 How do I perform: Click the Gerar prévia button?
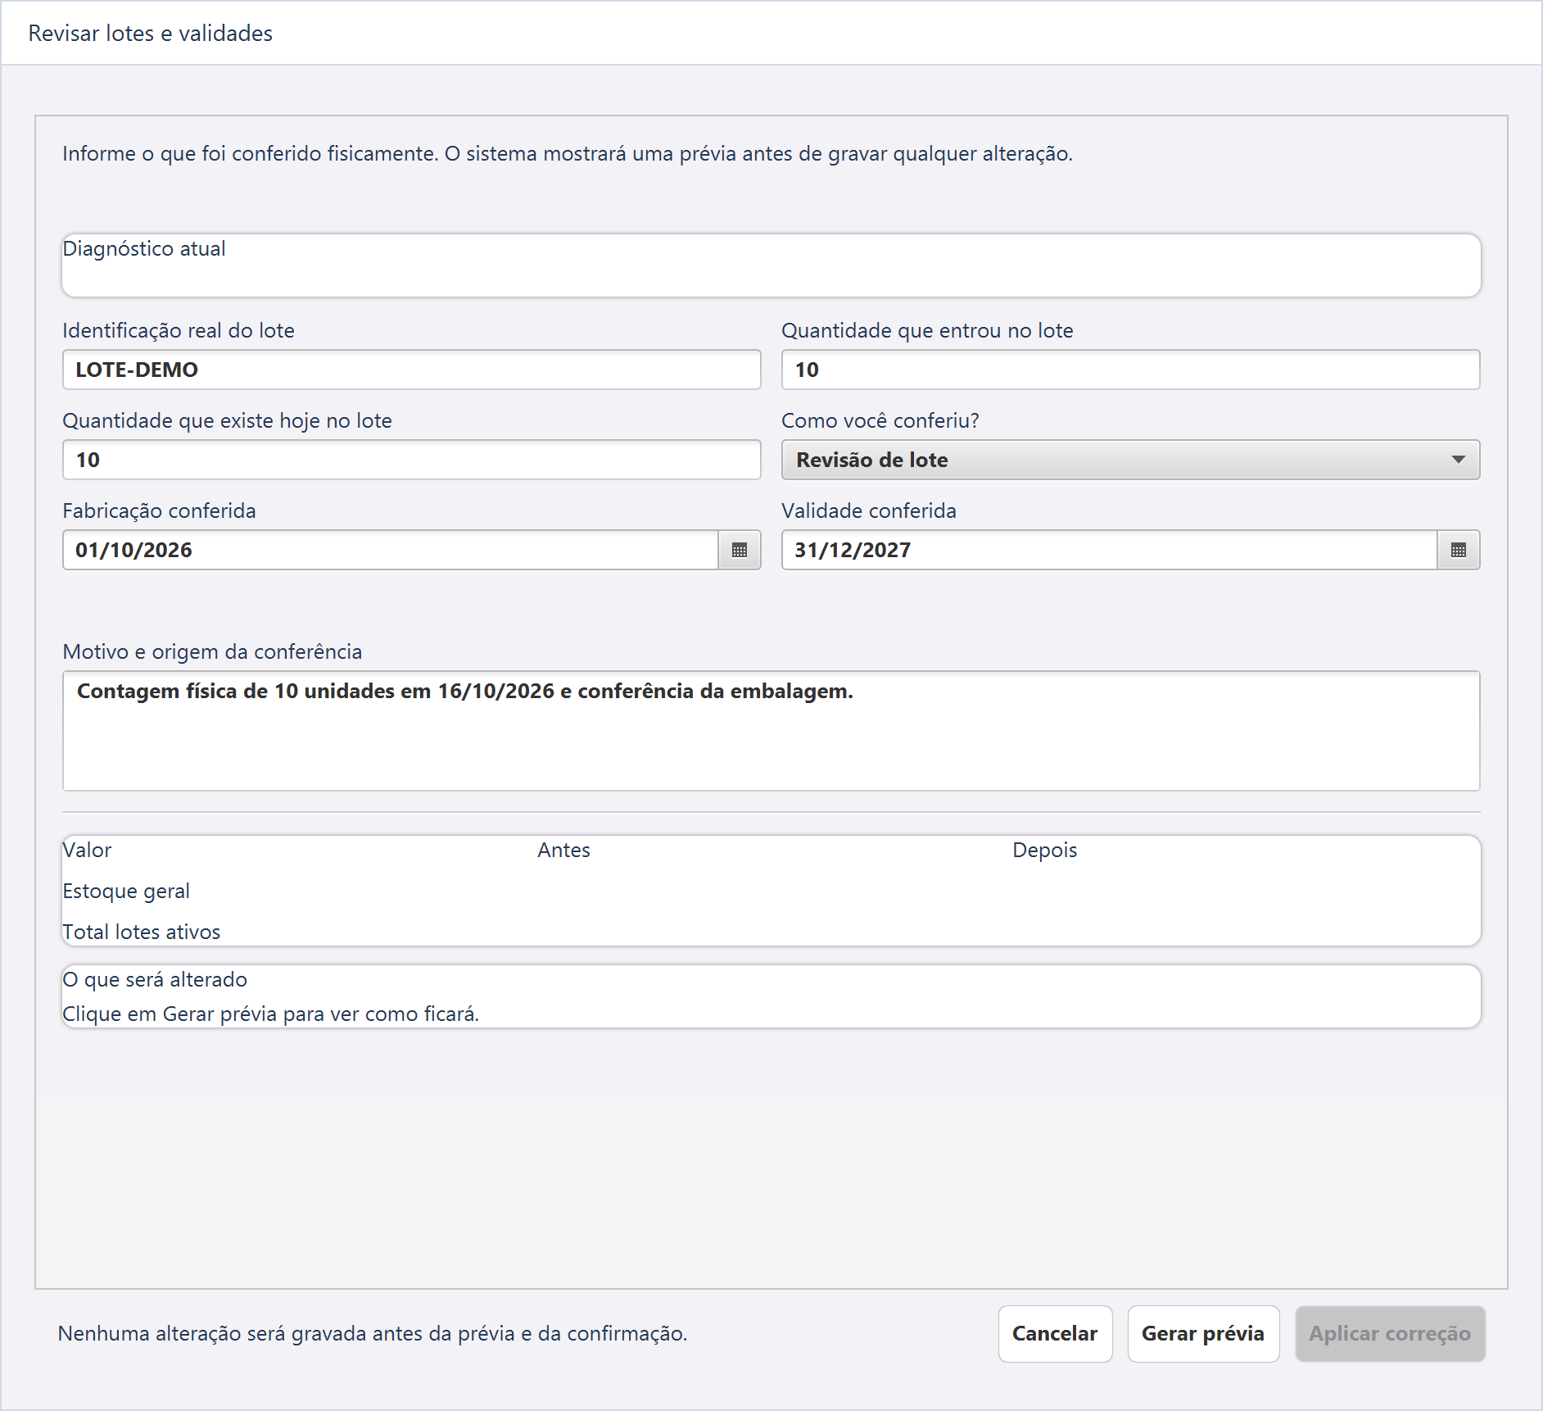tap(1203, 1333)
